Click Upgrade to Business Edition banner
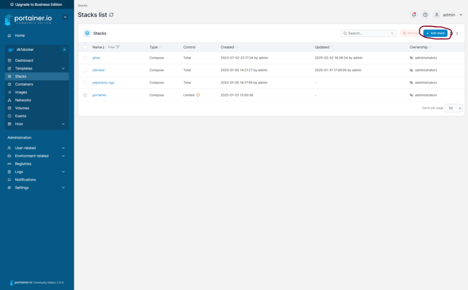468x290 pixels. tap(36, 5)
